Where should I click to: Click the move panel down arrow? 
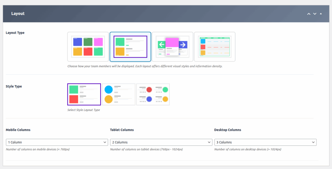315,14
